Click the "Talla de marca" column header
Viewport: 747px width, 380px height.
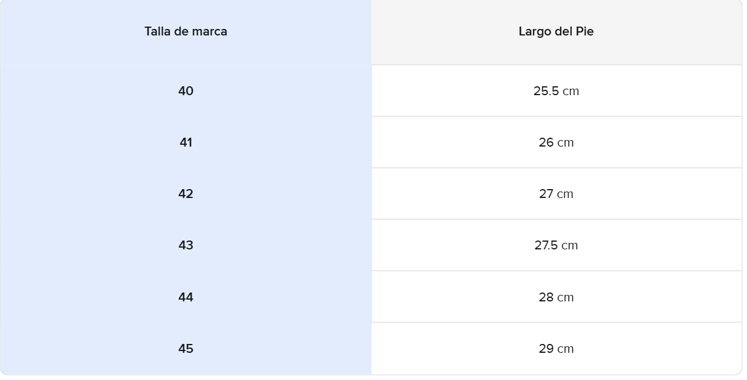point(186,32)
